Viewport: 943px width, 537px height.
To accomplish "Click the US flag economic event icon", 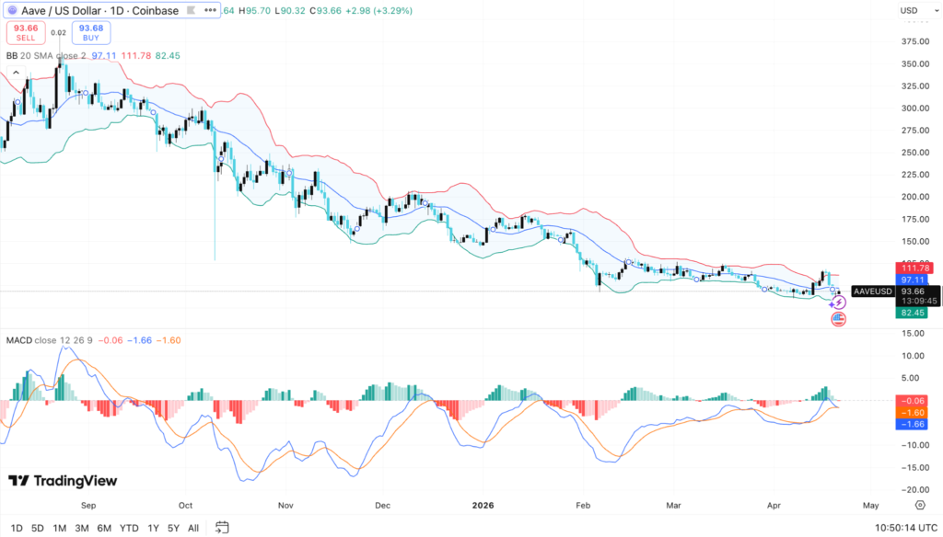I will click(x=838, y=317).
